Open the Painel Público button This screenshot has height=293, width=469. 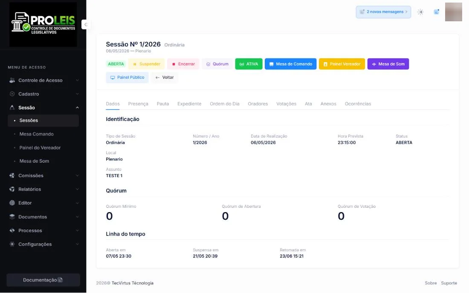127,78
